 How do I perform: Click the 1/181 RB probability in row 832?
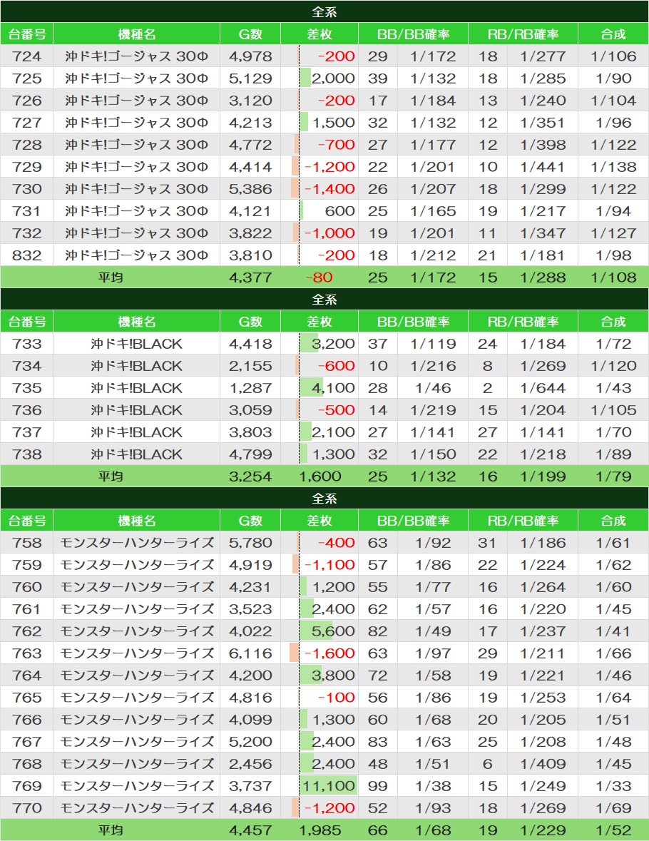pyautogui.click(x=543, y=255)
